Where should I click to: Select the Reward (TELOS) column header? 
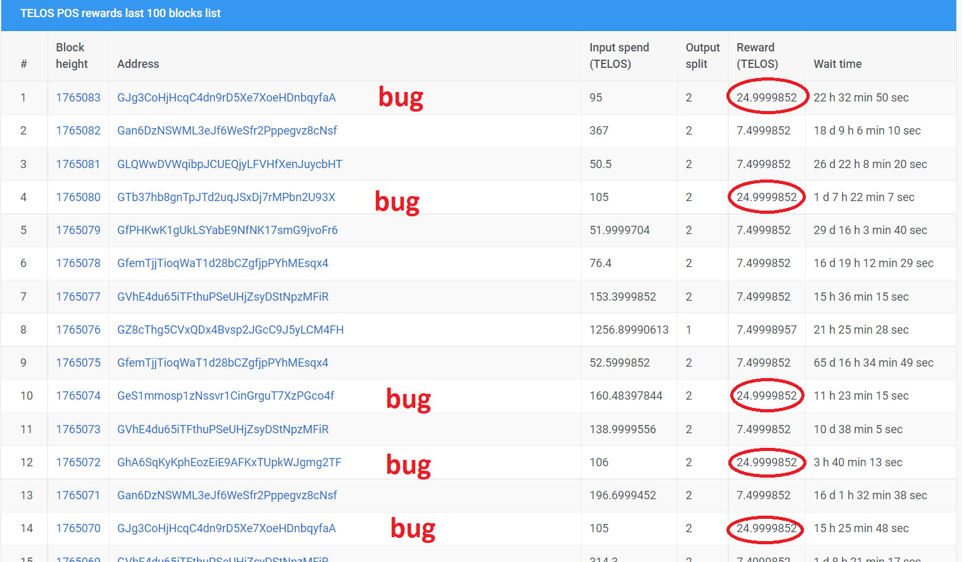tap(758, 56)
